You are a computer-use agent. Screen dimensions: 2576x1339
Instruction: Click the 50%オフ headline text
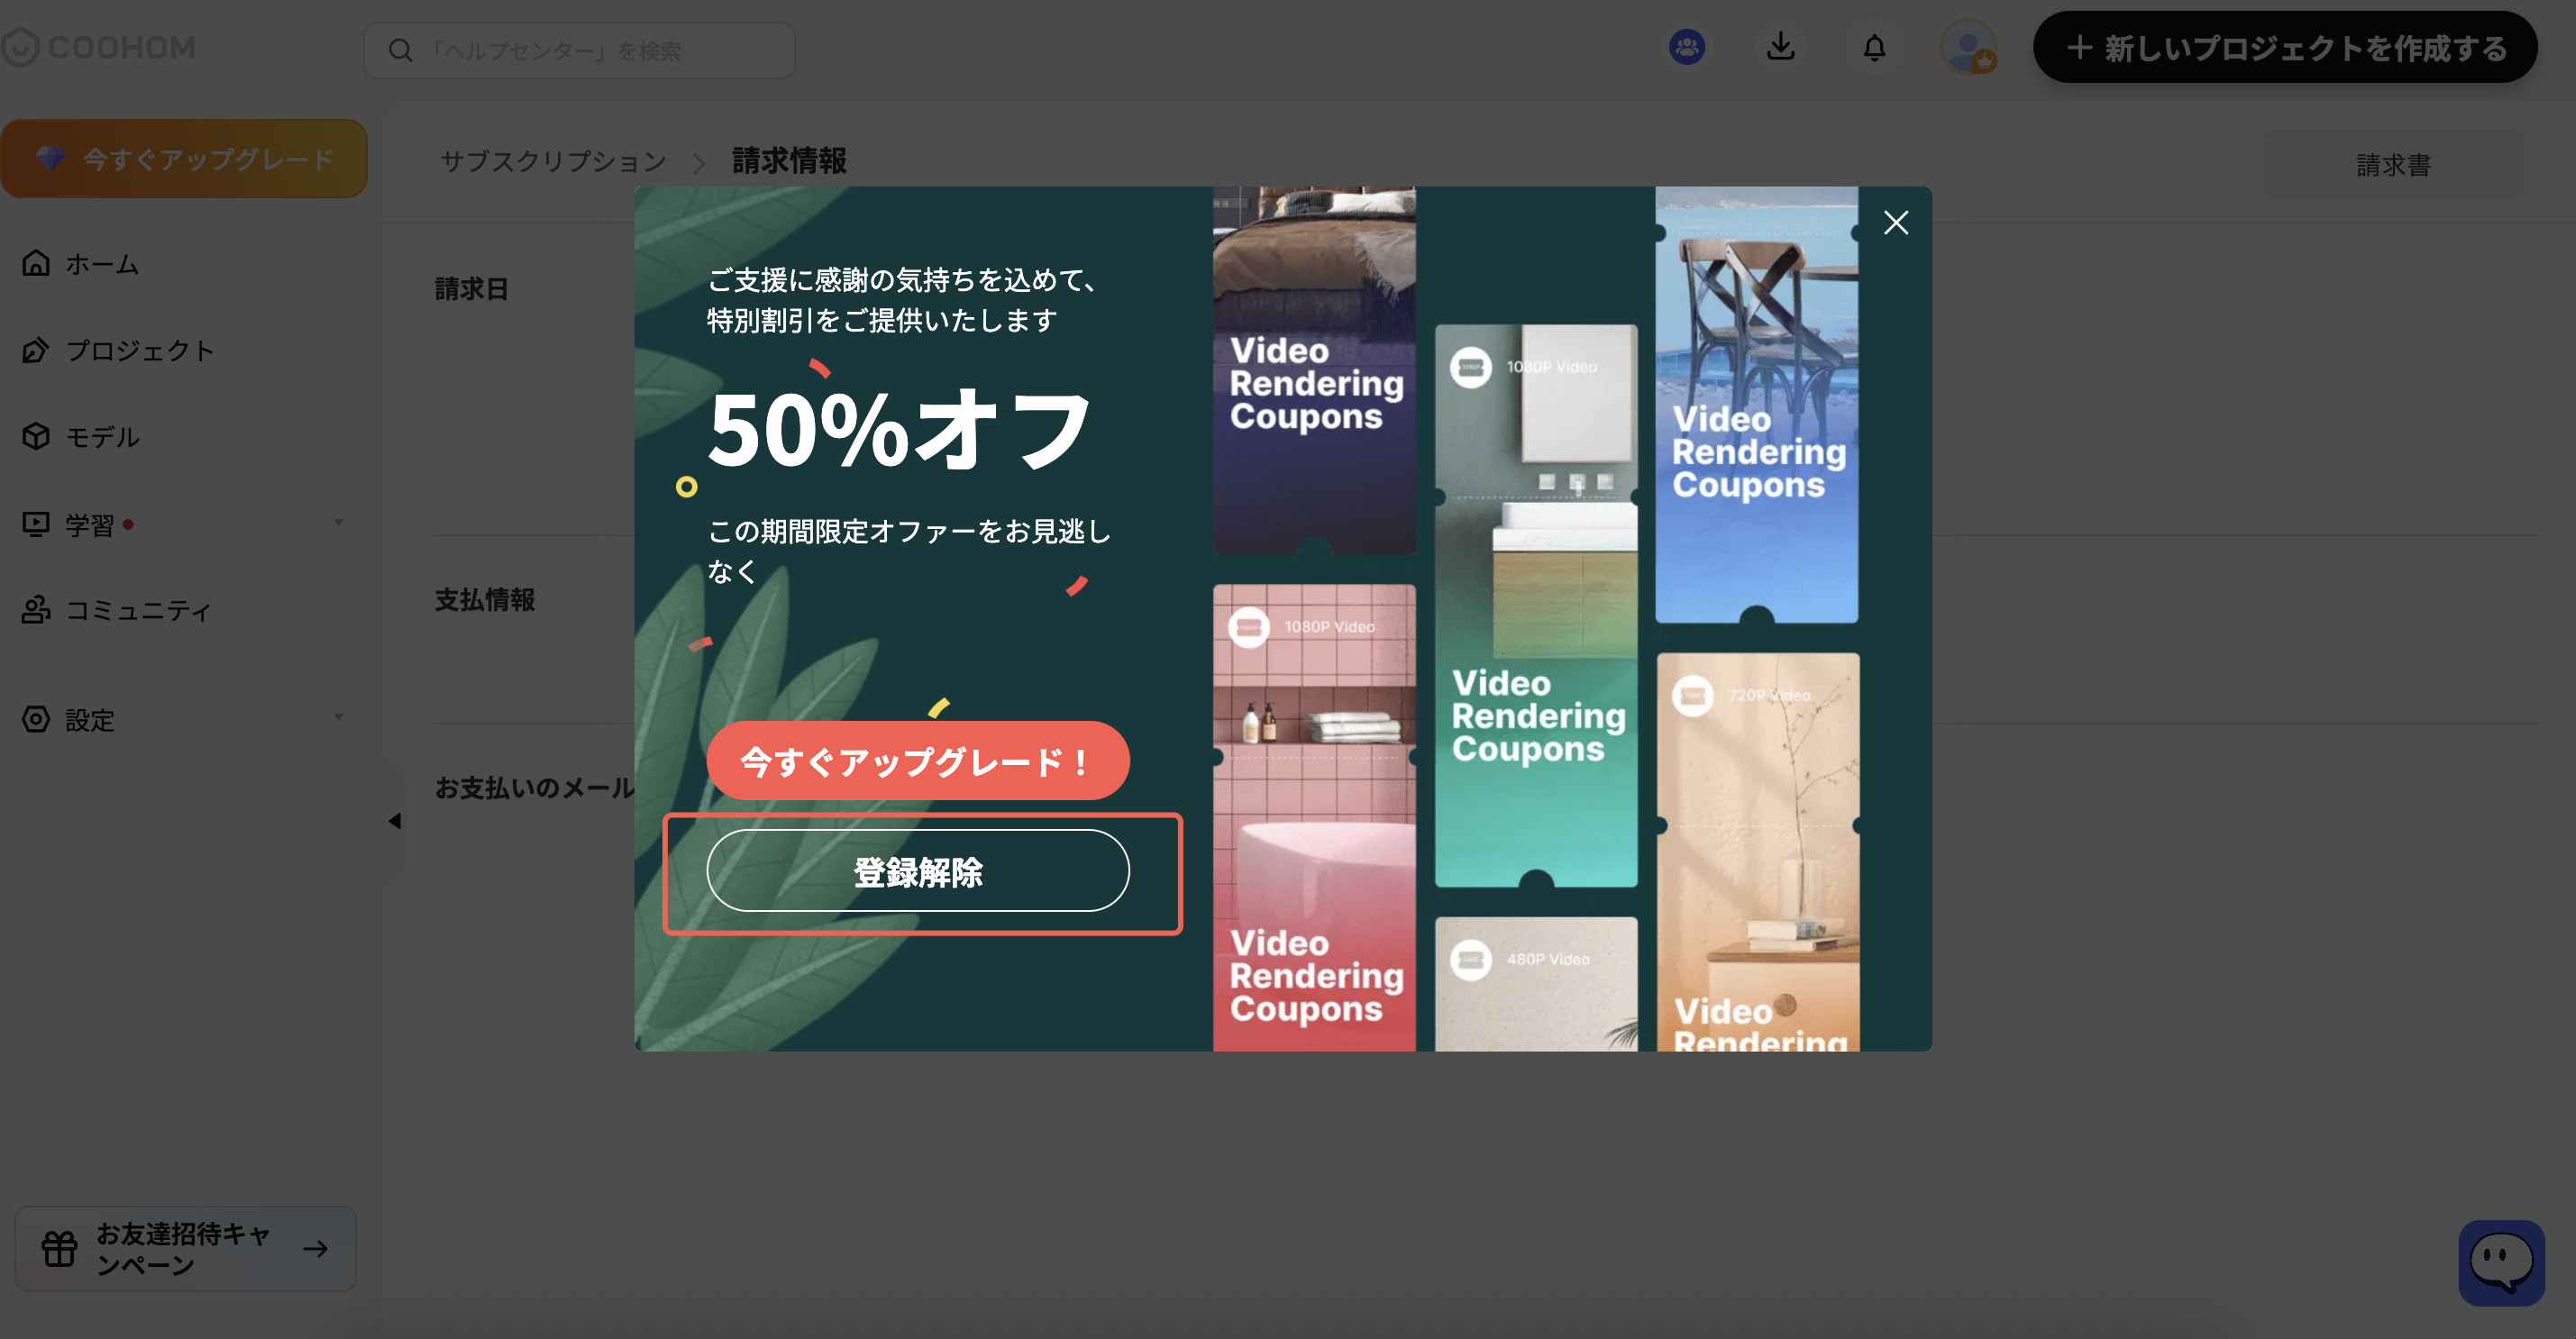tap(899, 430)
